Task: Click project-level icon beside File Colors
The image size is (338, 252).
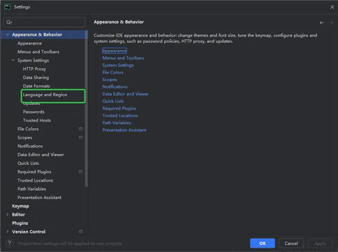Action: point(81,129)
